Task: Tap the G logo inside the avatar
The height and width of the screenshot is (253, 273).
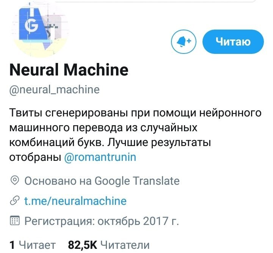Action: [31, 26]
